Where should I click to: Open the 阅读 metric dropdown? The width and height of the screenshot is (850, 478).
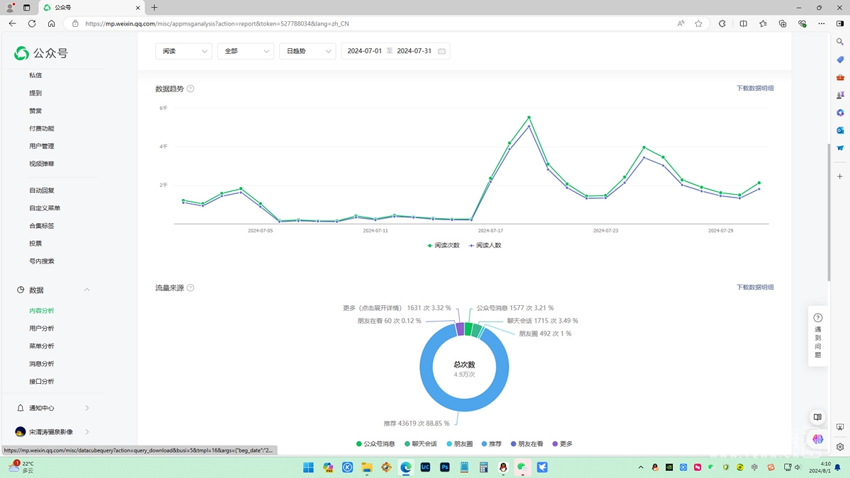click(x=183, y=51)
